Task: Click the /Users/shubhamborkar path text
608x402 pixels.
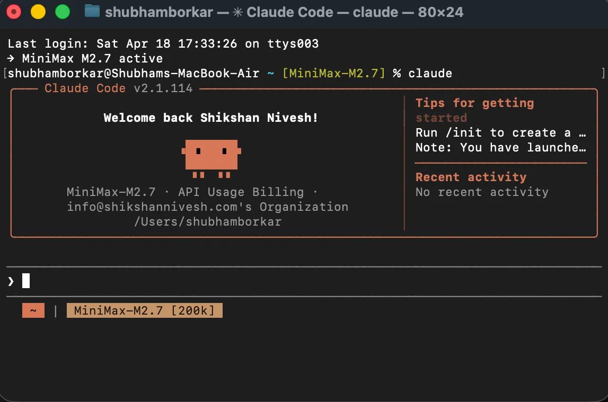Action: pyautogui.click(x=208, y=221)
